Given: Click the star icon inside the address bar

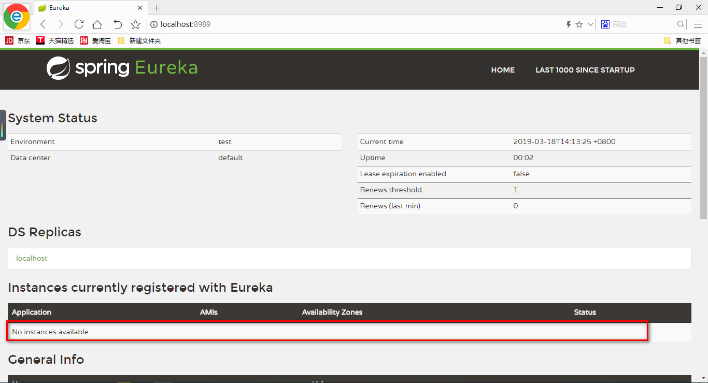Looking at the screenshot, I should pos(579,24).
